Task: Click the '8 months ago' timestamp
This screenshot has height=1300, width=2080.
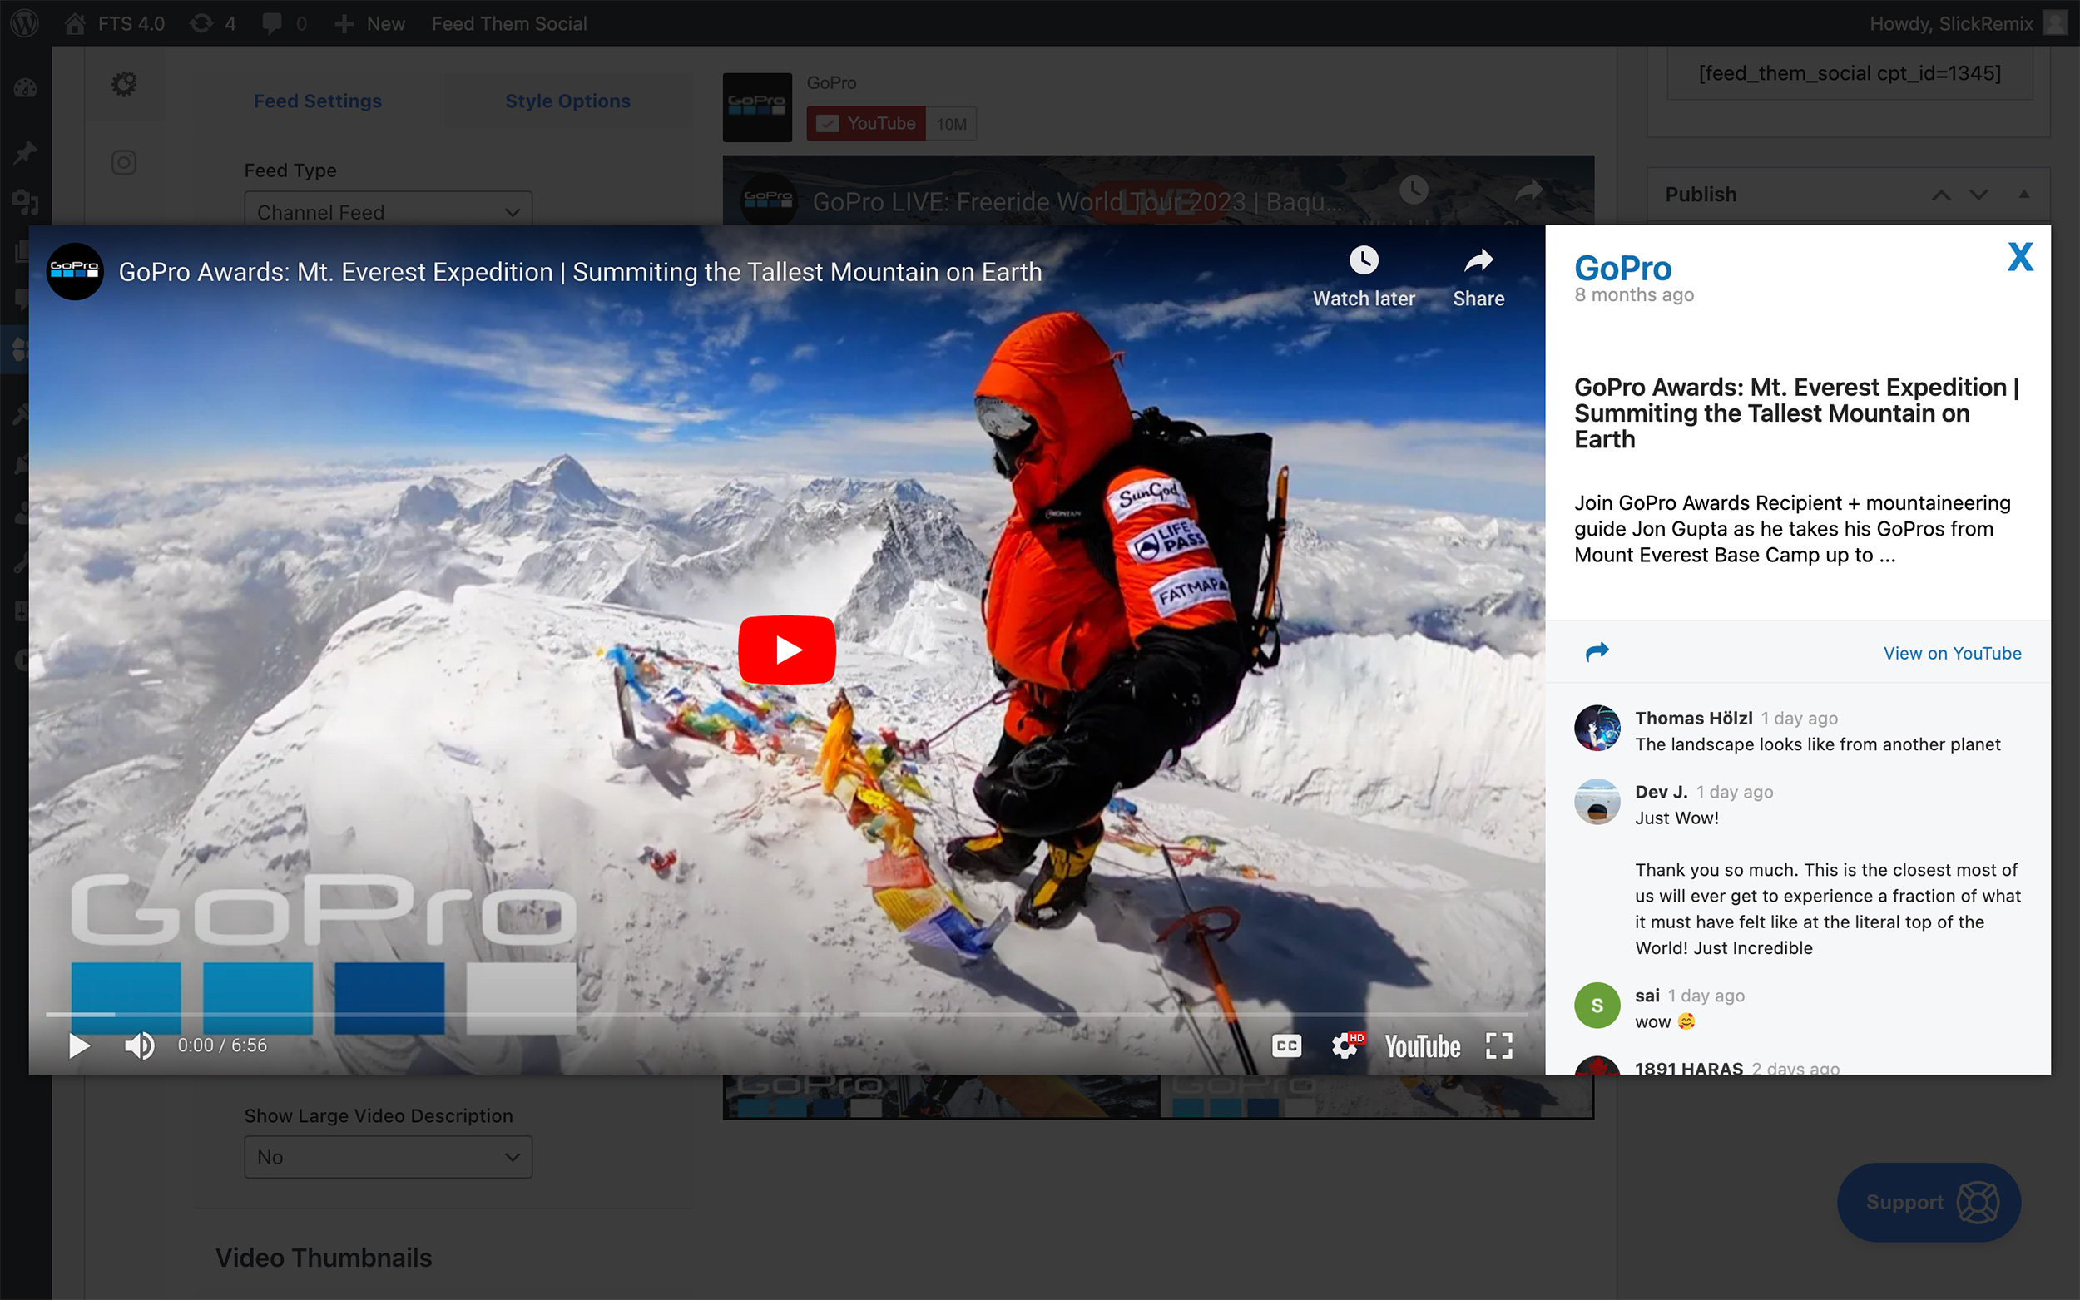Action: 1634,295
